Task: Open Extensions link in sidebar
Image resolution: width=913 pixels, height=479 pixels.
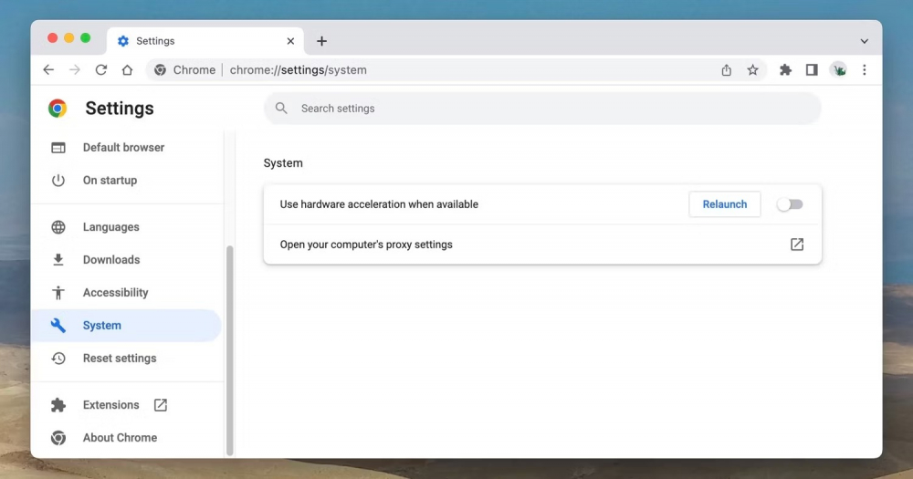Action: click(x=110, y=405)
